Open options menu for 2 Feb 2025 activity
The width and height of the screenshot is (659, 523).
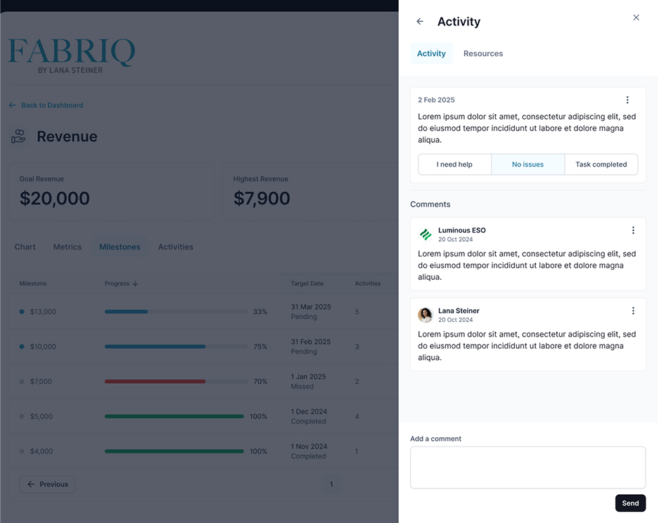(x=627, y=100)
